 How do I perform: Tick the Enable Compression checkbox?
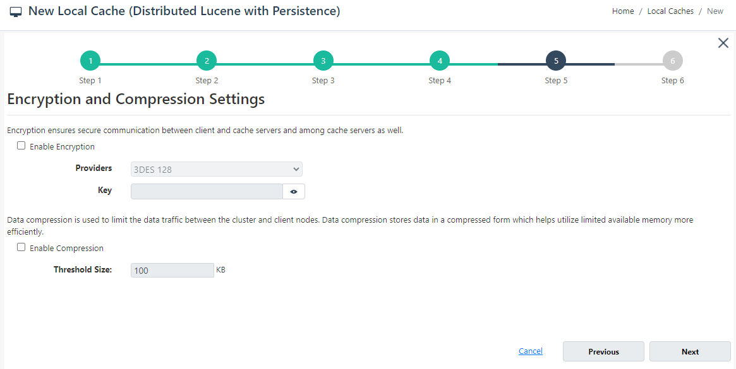click(x=21, y=247)
